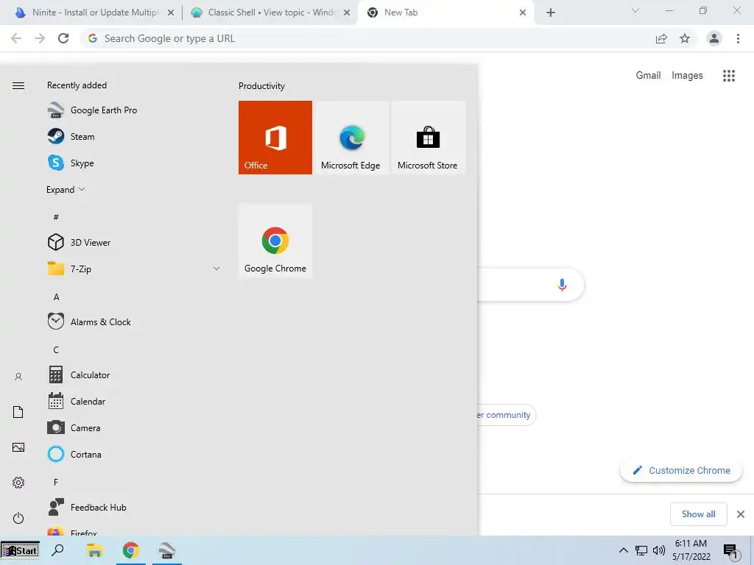Click the A letter group header

[56, 297]
